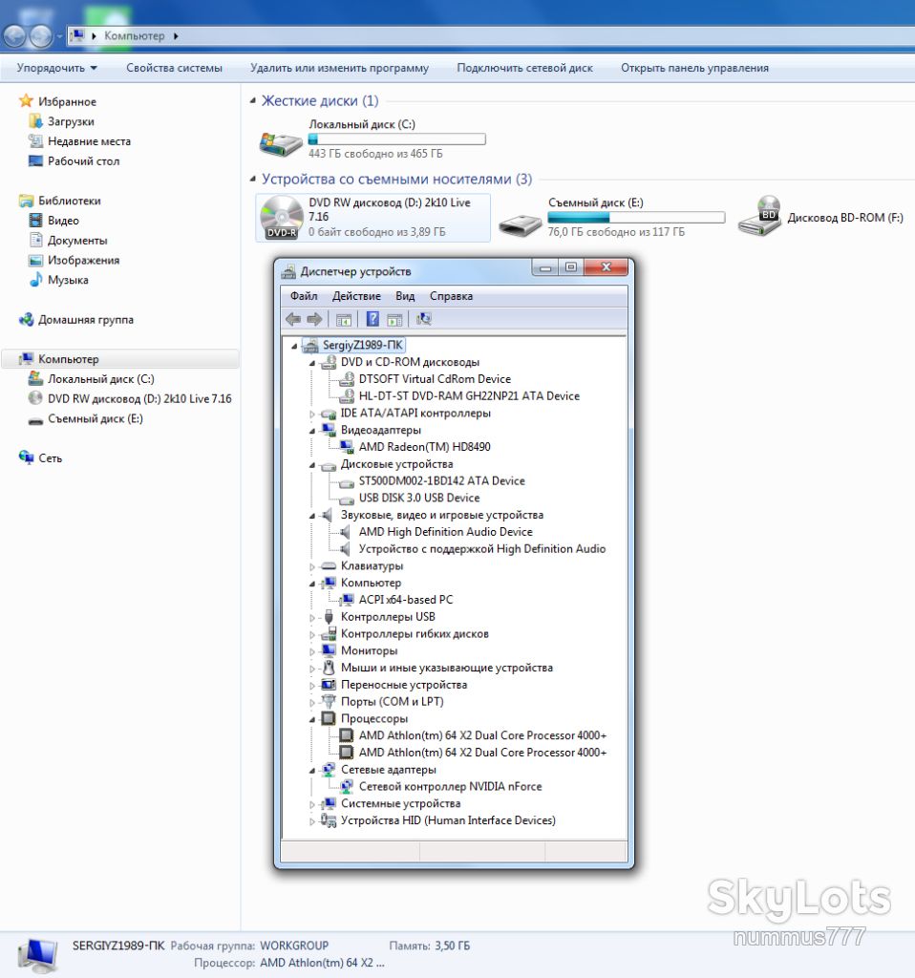The width and height of the screenshot is (915, 978).
Task: Click the capacity bar of Локальный диск (C:)
Action: click(x=396, y=139)
